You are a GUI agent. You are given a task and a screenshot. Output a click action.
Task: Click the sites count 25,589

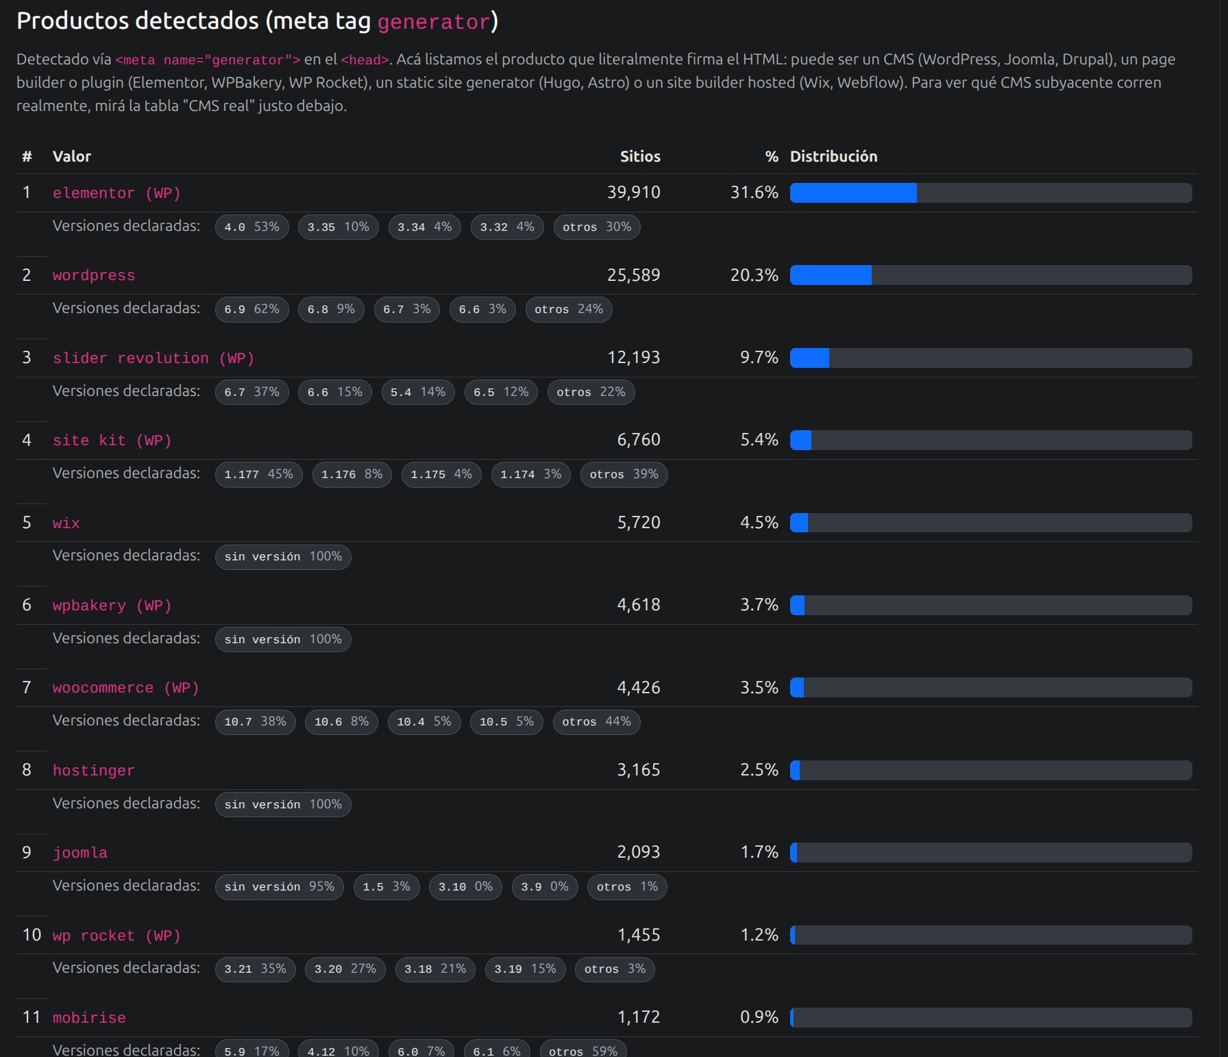pyautogui.click(x=634, y=275)
